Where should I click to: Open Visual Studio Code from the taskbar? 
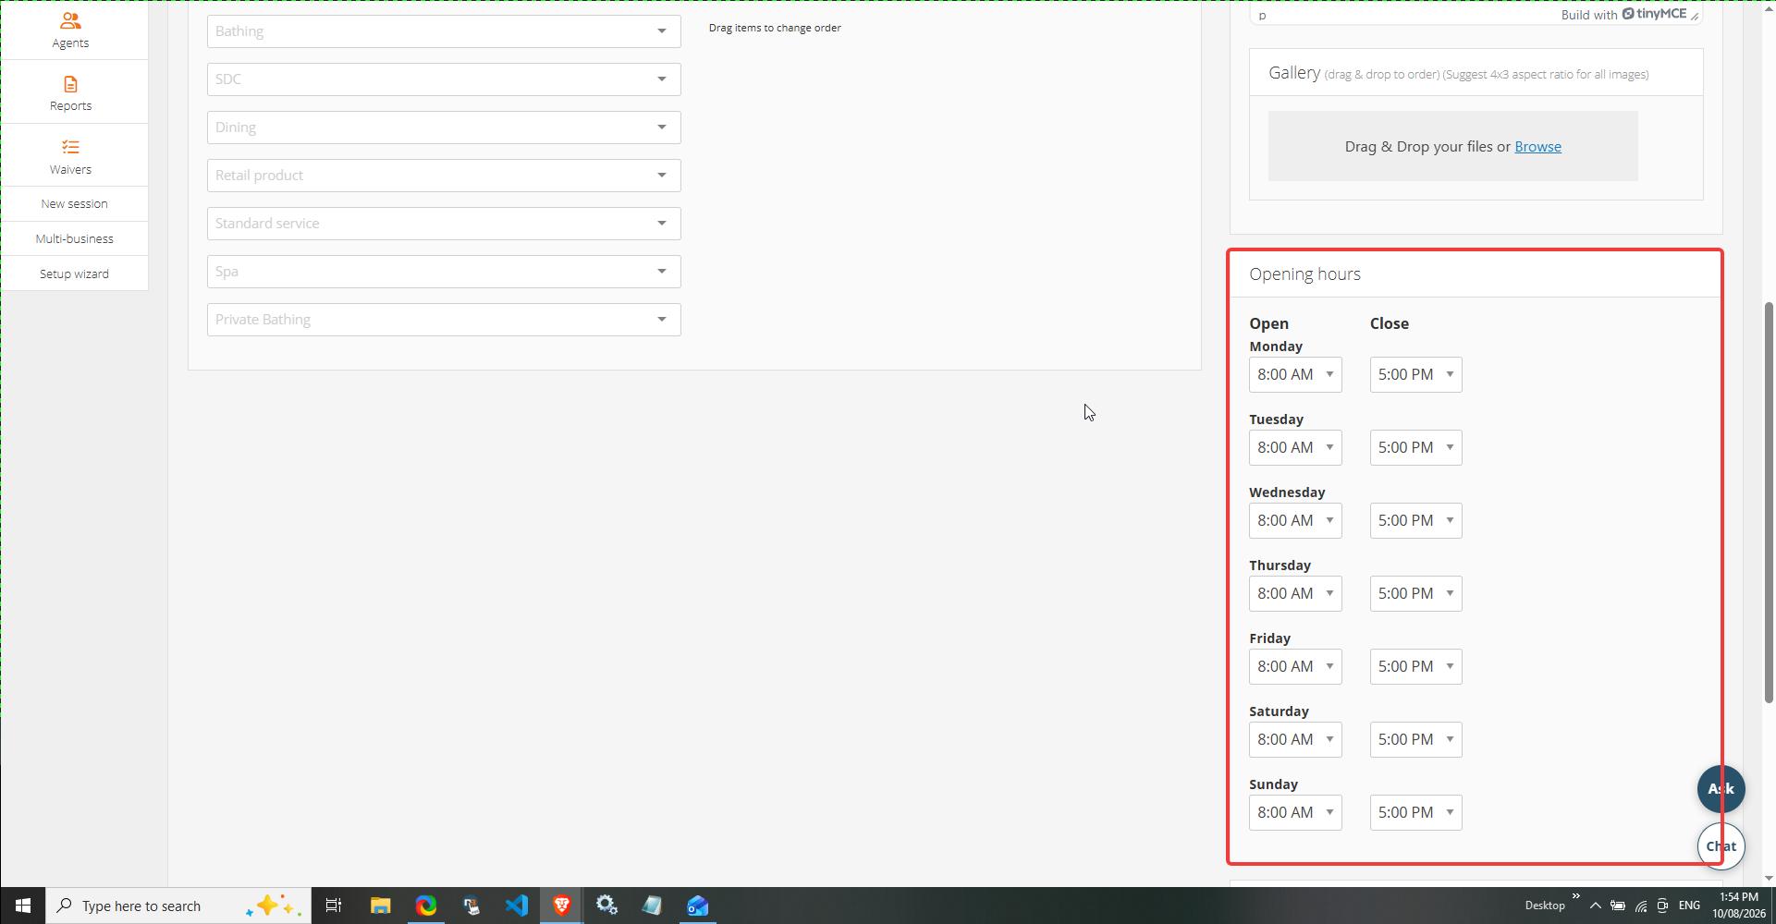tap(517, 906)
